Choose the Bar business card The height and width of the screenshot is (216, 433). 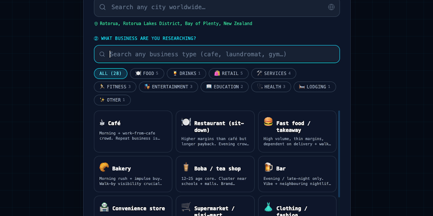coord(297,174)
